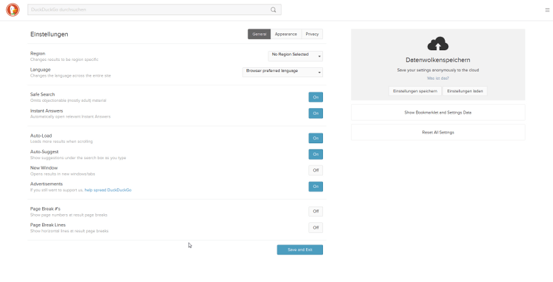Open the 'help spread DuckDuckGo' link
553x282 pixels.
click(x=108, y=190)
